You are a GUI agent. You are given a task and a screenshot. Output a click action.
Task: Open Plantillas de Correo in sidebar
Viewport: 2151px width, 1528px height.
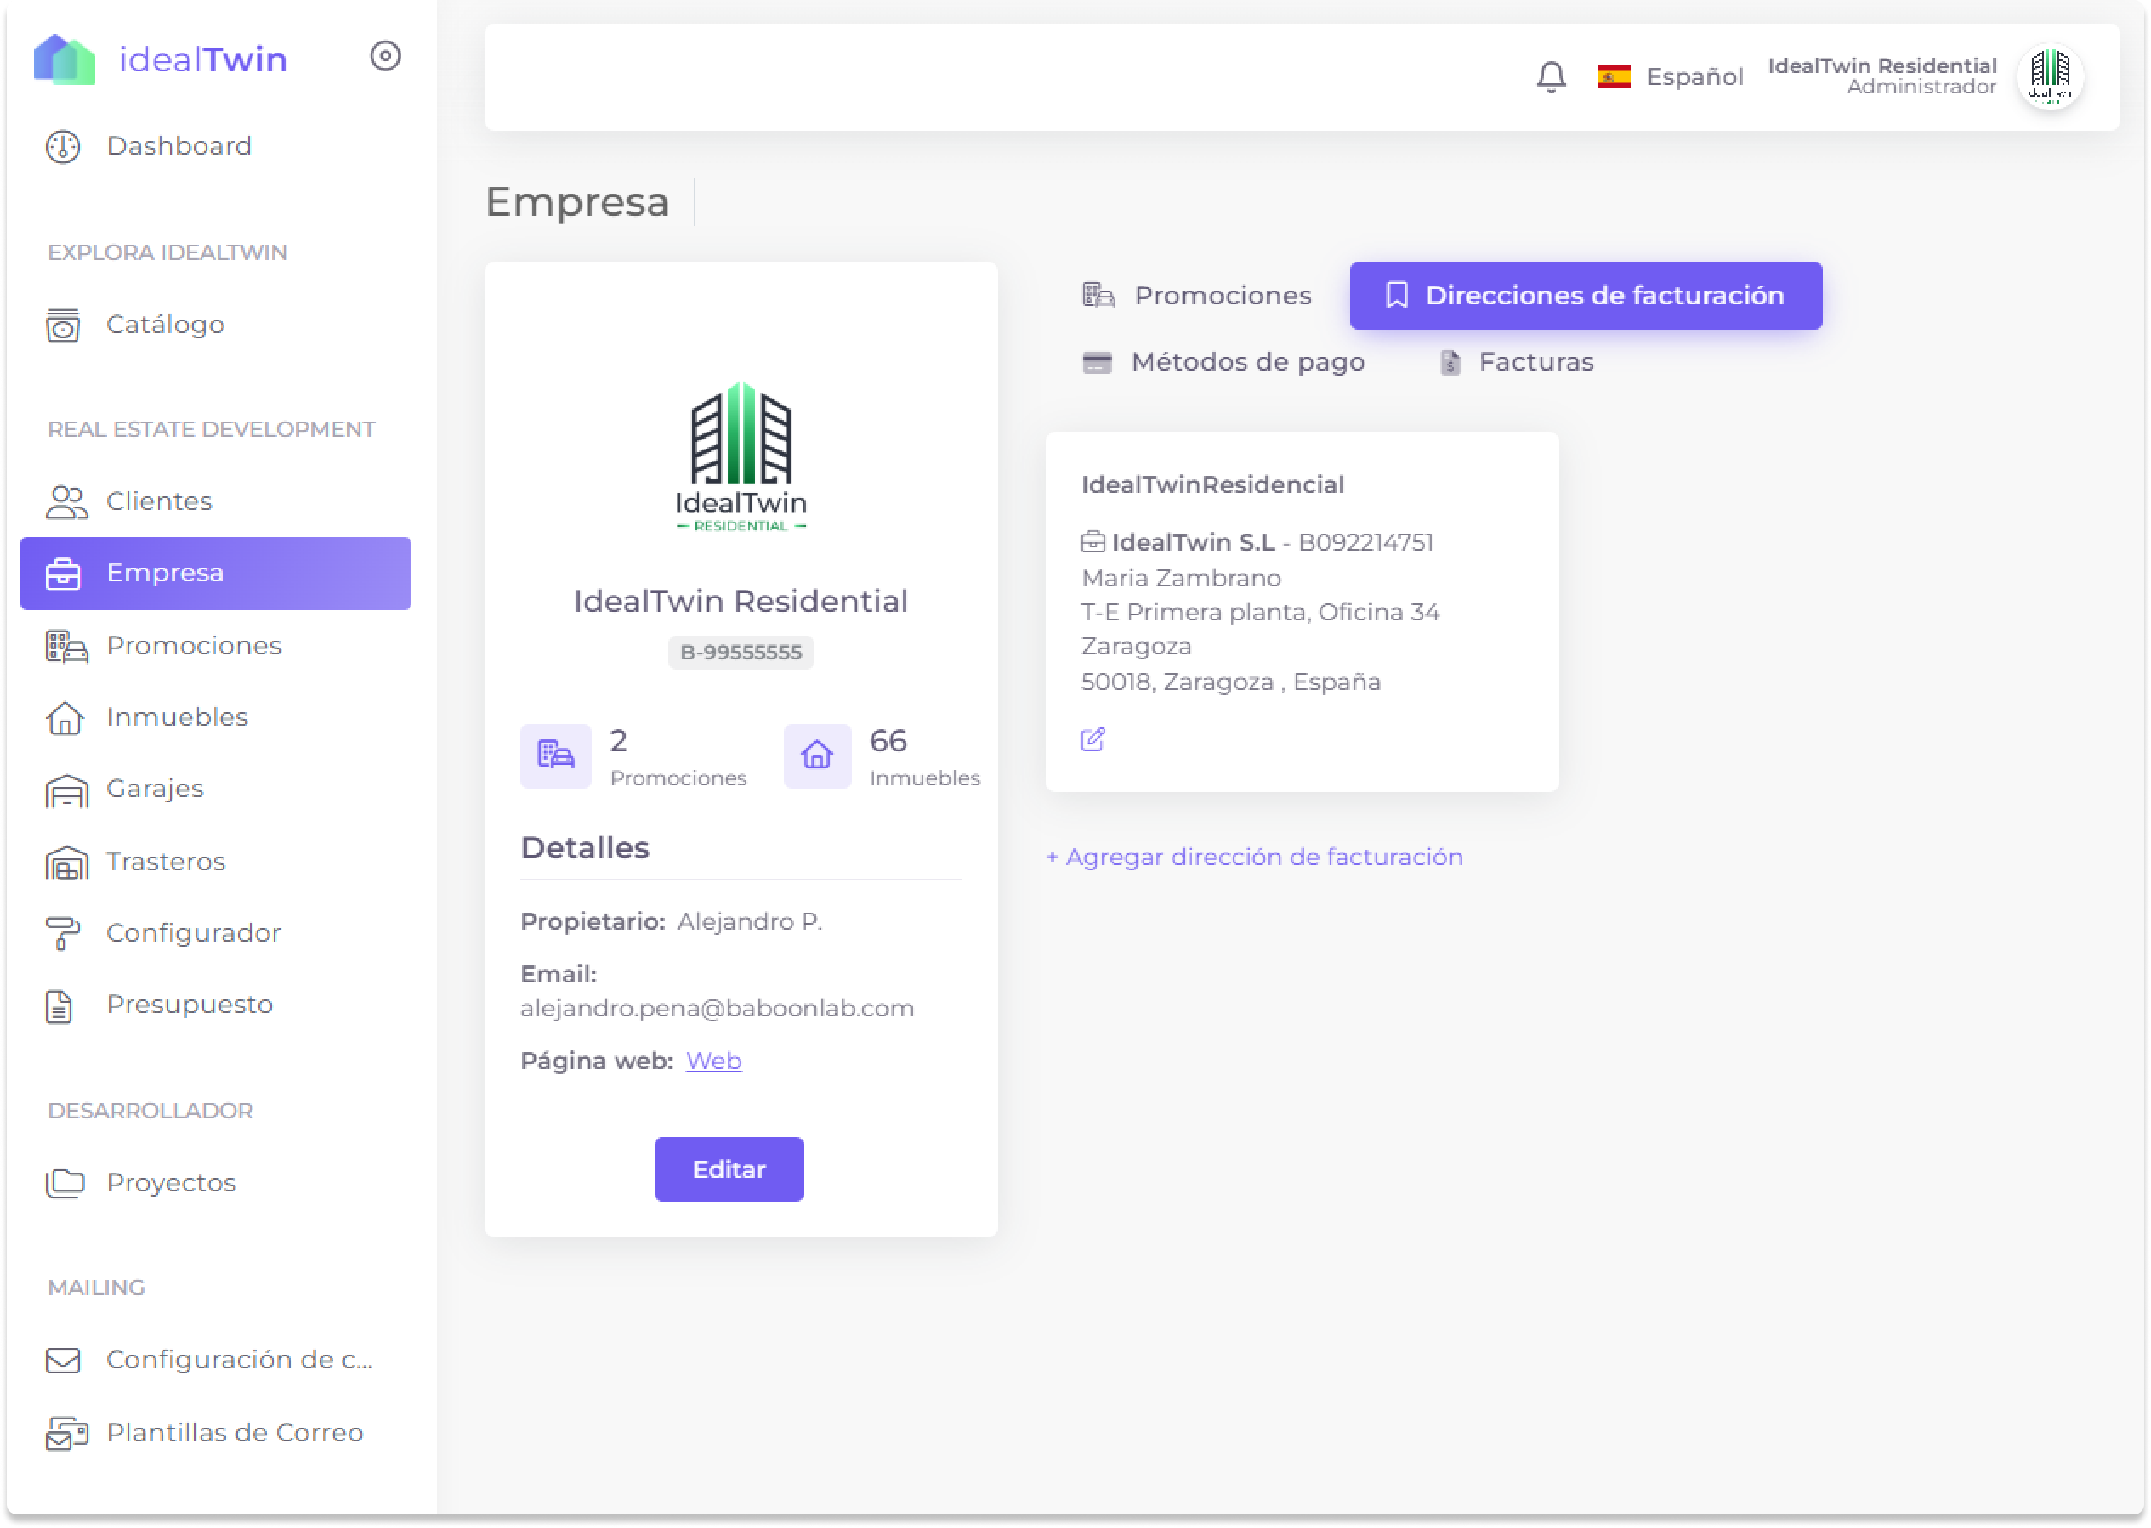point(234,1432)
